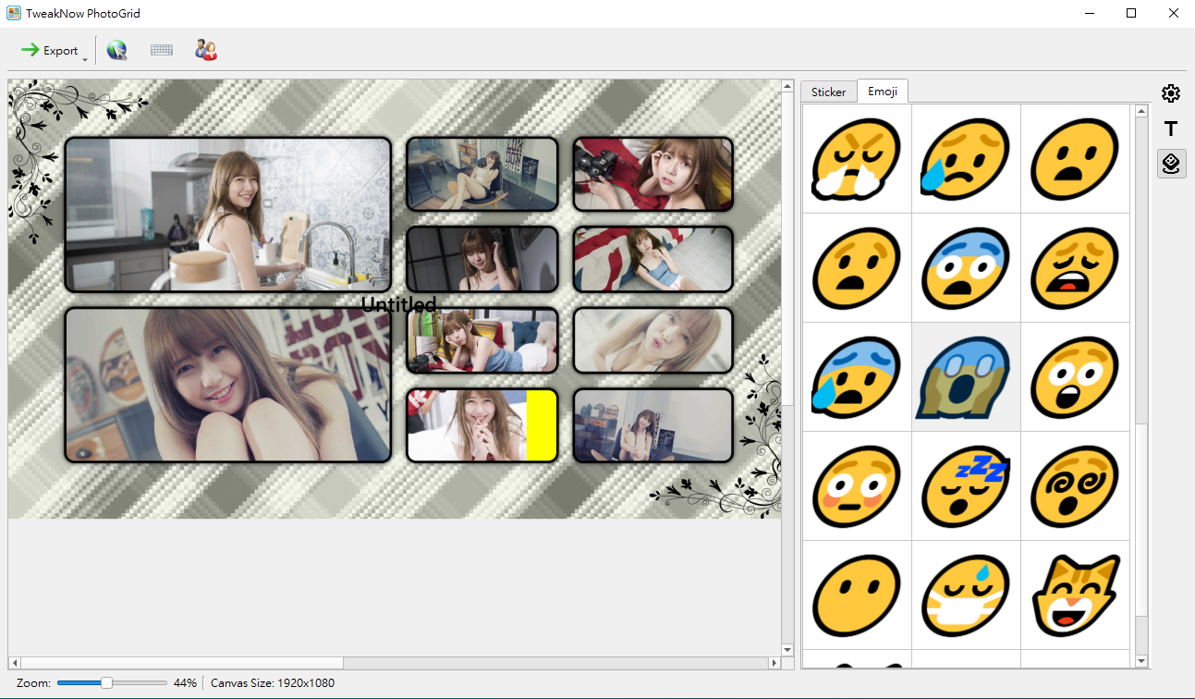1195x699 pixels.
Task: Pick the mouthless face emoji
Action: [857, 595]
